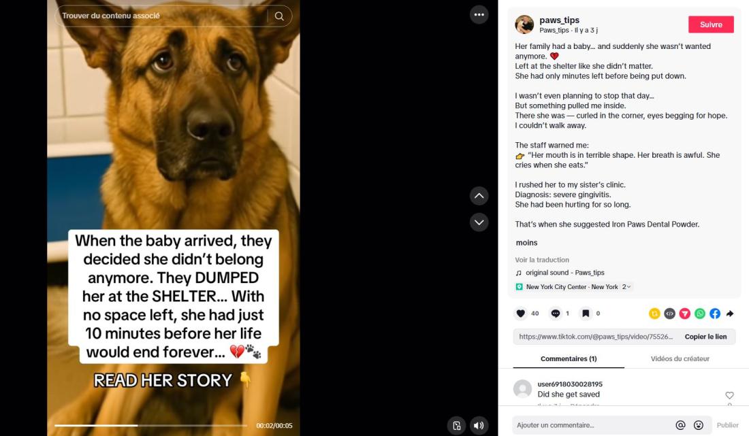The height and width of the screenshot is (436, 749).
Task: Go to next video with down arrow
Action: click(x=479, y=222)
